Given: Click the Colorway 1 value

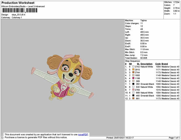Looking at the screenshot, I should coord(17,18).
